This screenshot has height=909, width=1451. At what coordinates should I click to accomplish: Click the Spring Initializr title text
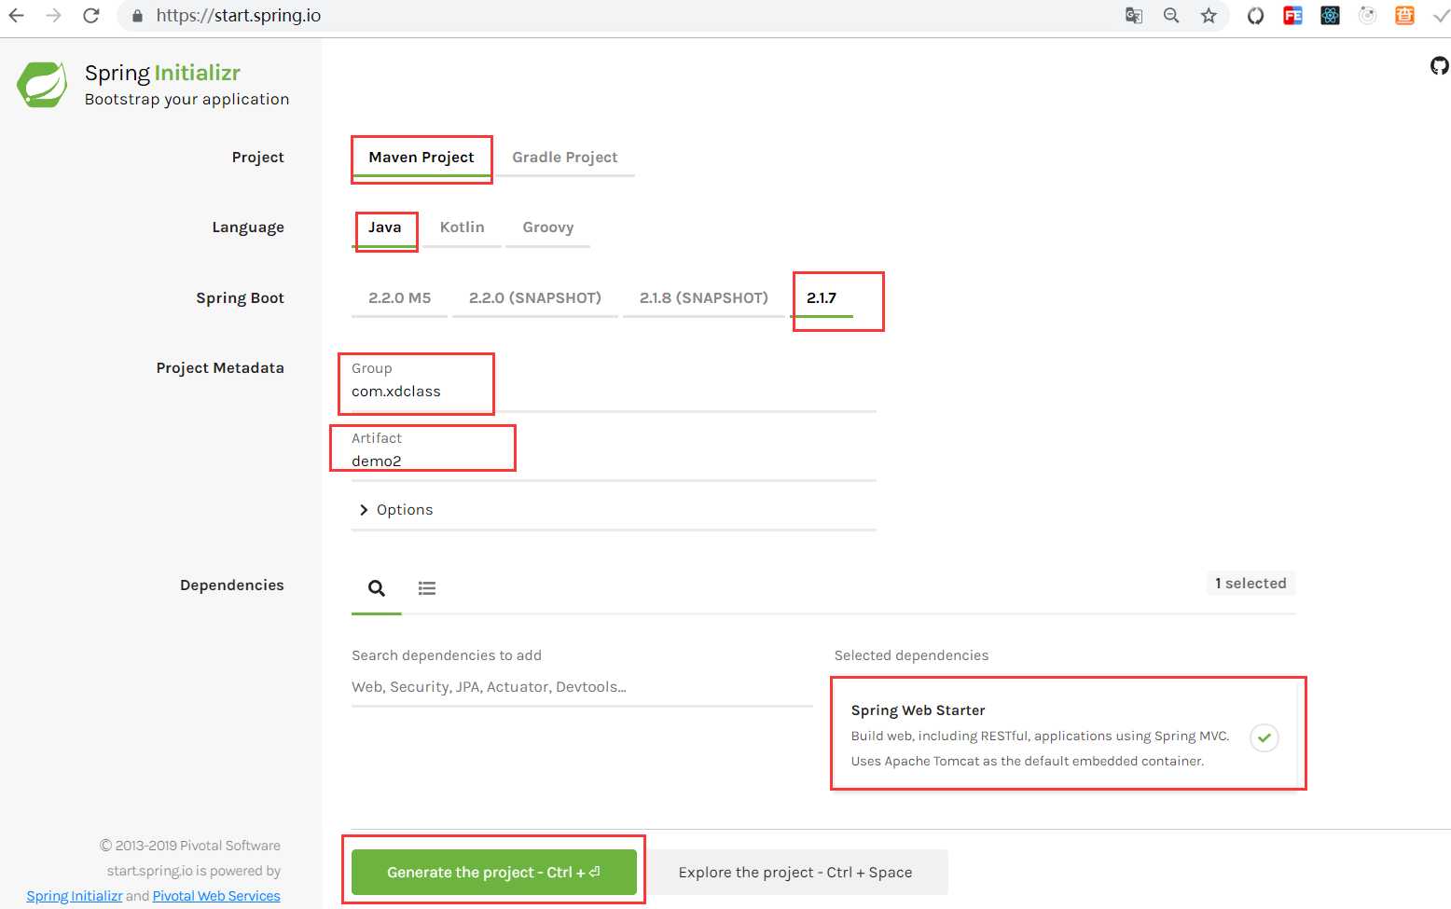[162, 73]
